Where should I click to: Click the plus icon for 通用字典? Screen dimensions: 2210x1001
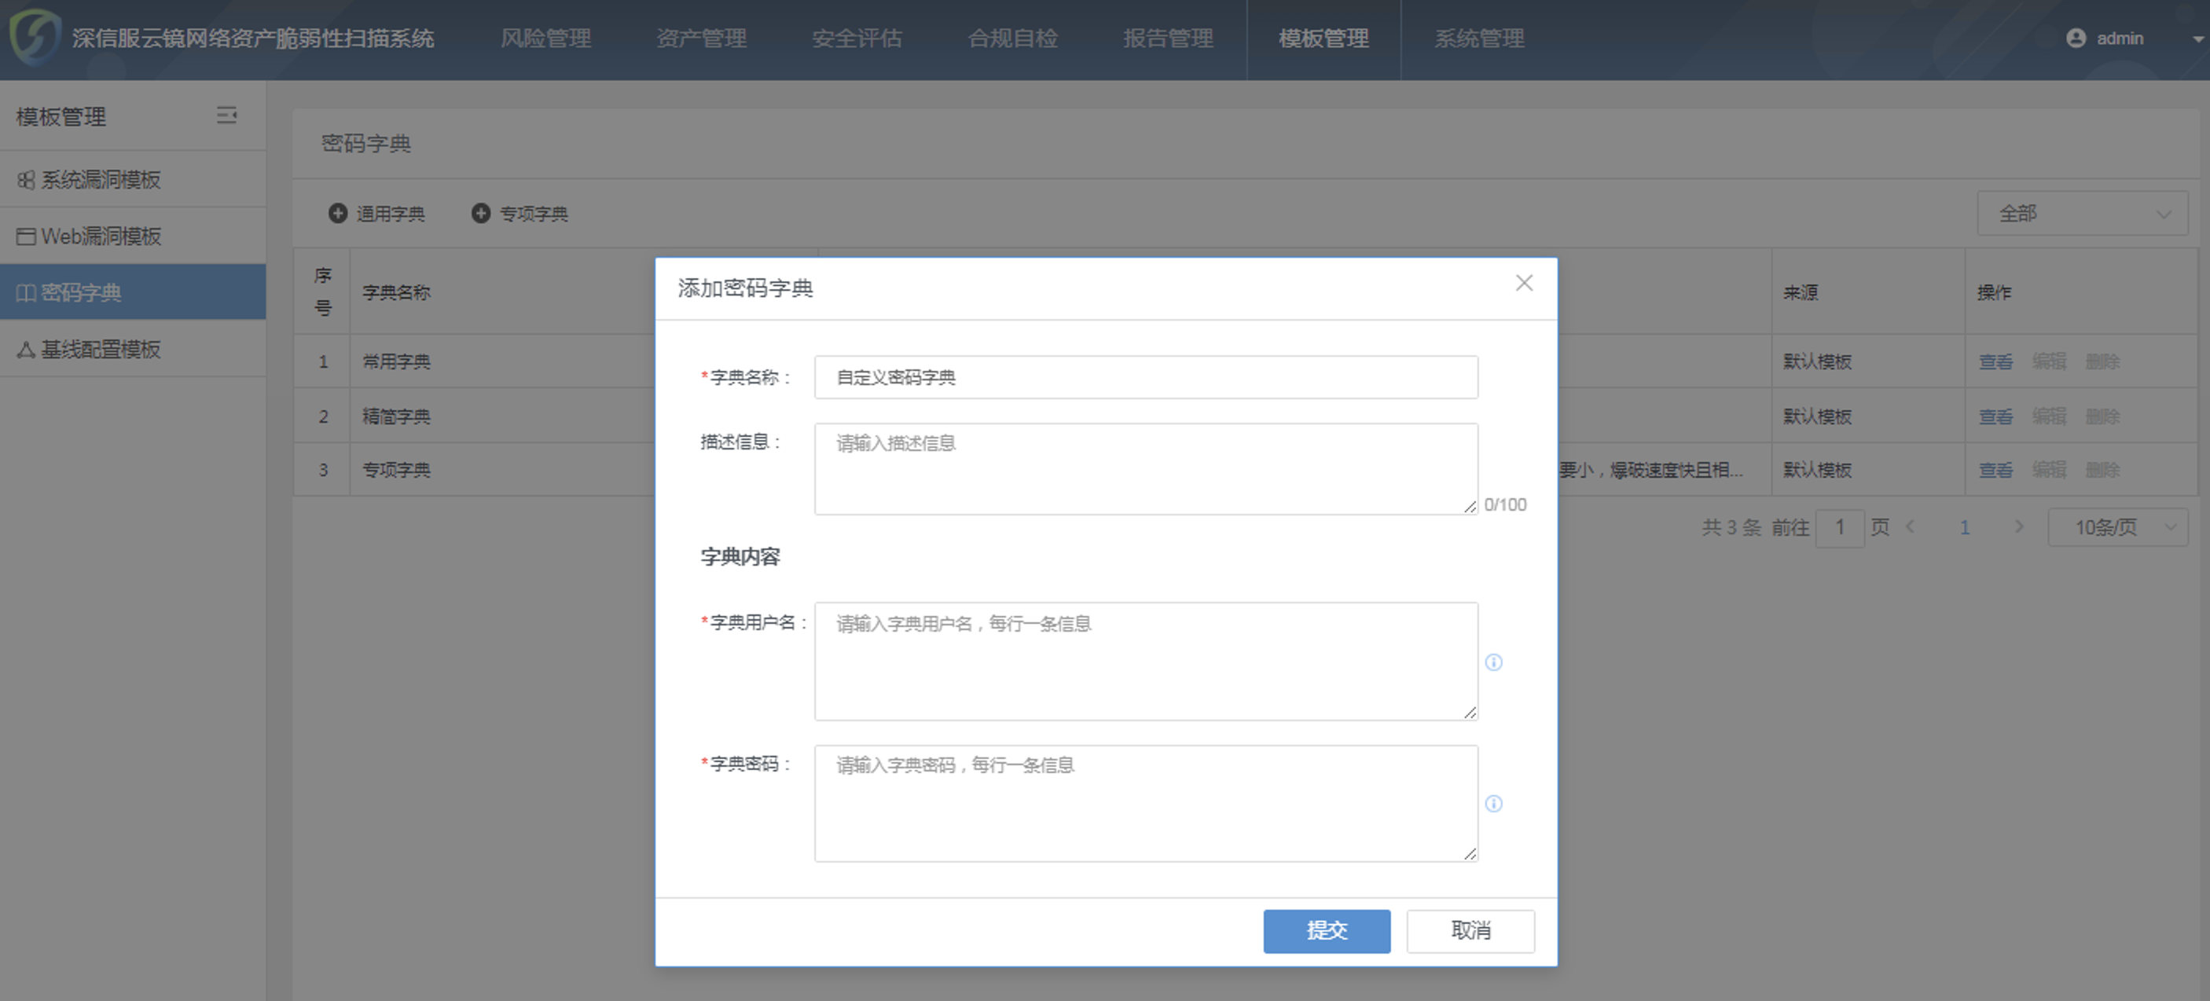coord(338,213)
